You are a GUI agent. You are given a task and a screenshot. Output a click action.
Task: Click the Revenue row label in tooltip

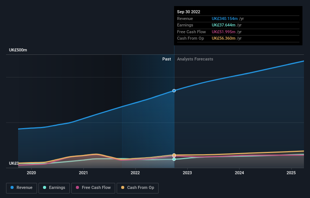[x=185, y=19]
